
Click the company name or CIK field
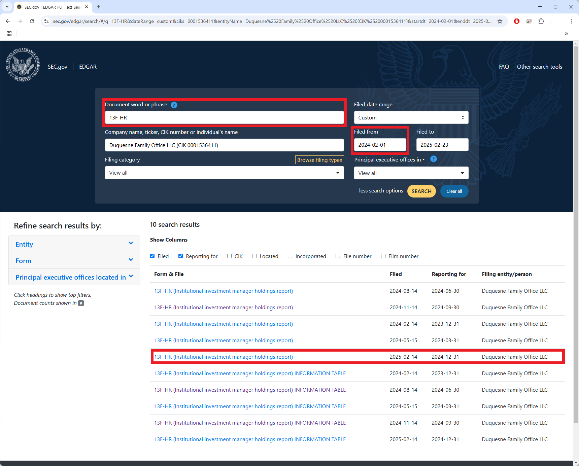coord(224,145)
